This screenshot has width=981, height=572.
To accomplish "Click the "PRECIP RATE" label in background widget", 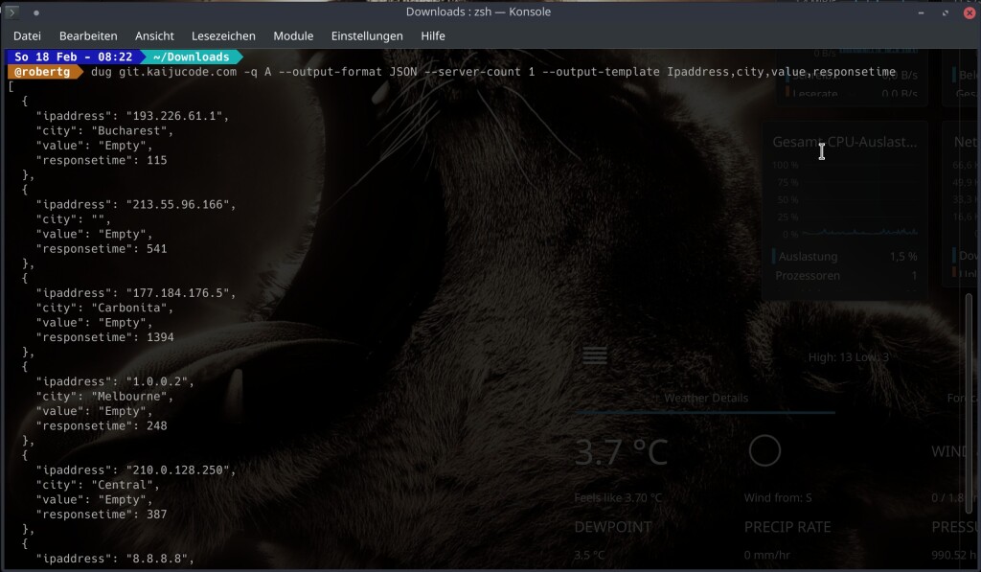I will point(787,527).
